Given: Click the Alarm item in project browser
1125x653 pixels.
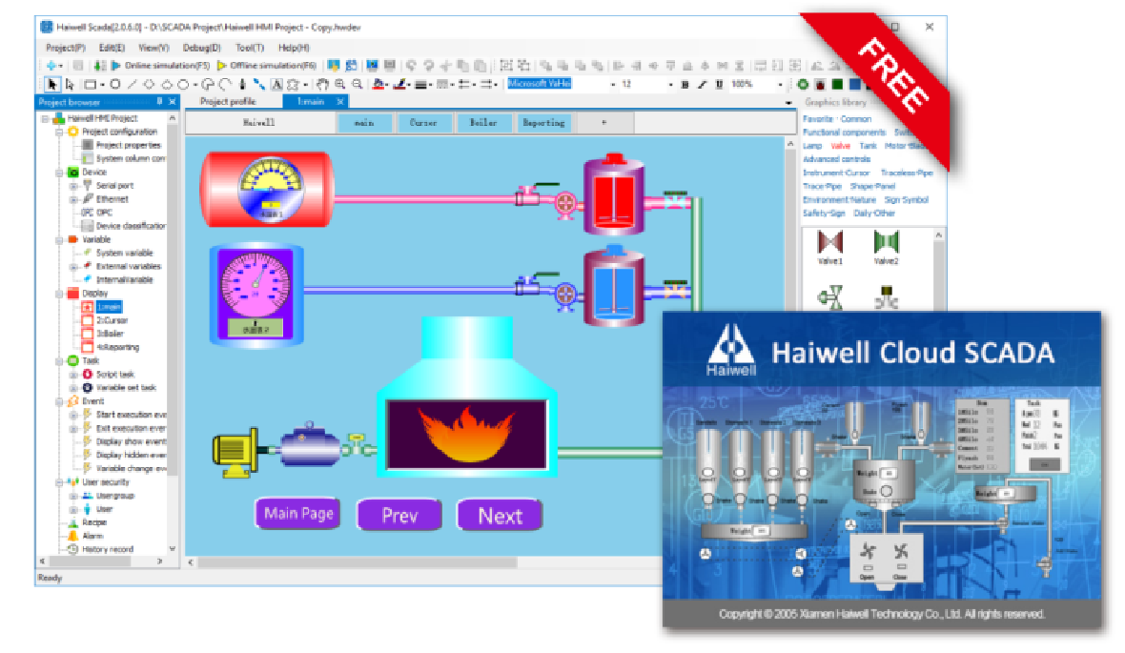Looking at the screenshot, I should 93,536.
